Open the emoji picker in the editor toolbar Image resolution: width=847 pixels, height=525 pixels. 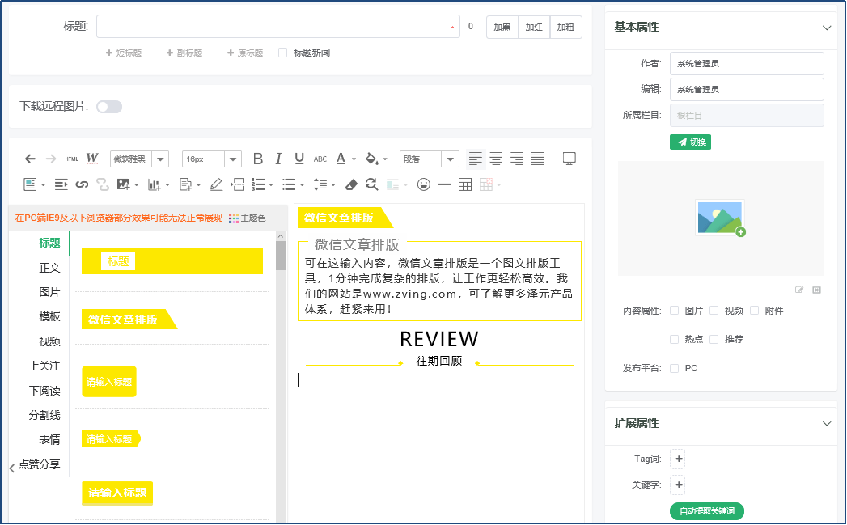(423, 184)
